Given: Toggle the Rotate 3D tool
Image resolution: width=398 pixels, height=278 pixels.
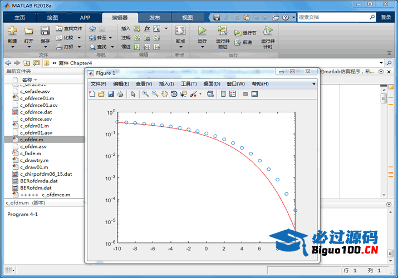Looking at the screenshot, I should tap(174, 95).
